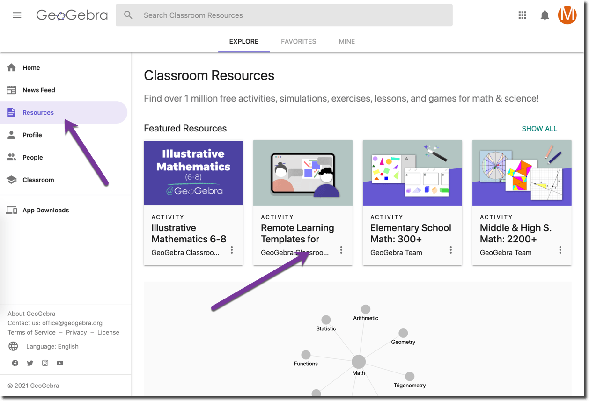Click the GeoGebra logo

[72, 15]
